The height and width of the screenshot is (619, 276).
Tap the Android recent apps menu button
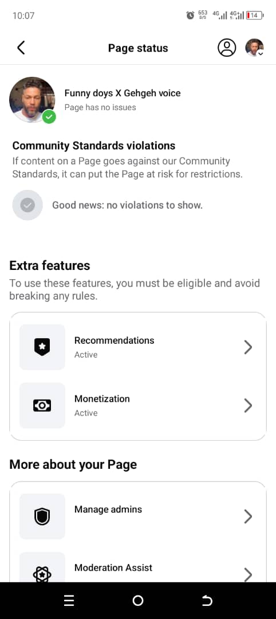(x=69, y=601)
